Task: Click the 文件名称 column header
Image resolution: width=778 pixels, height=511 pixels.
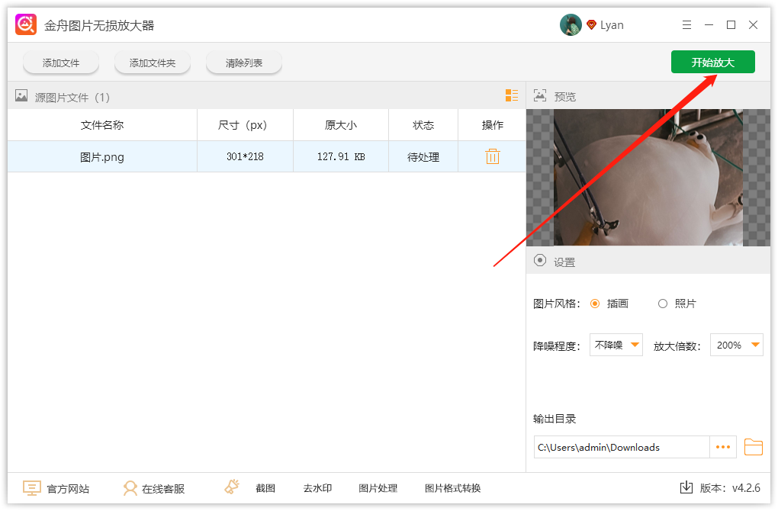Action: (x=102, y=125)
